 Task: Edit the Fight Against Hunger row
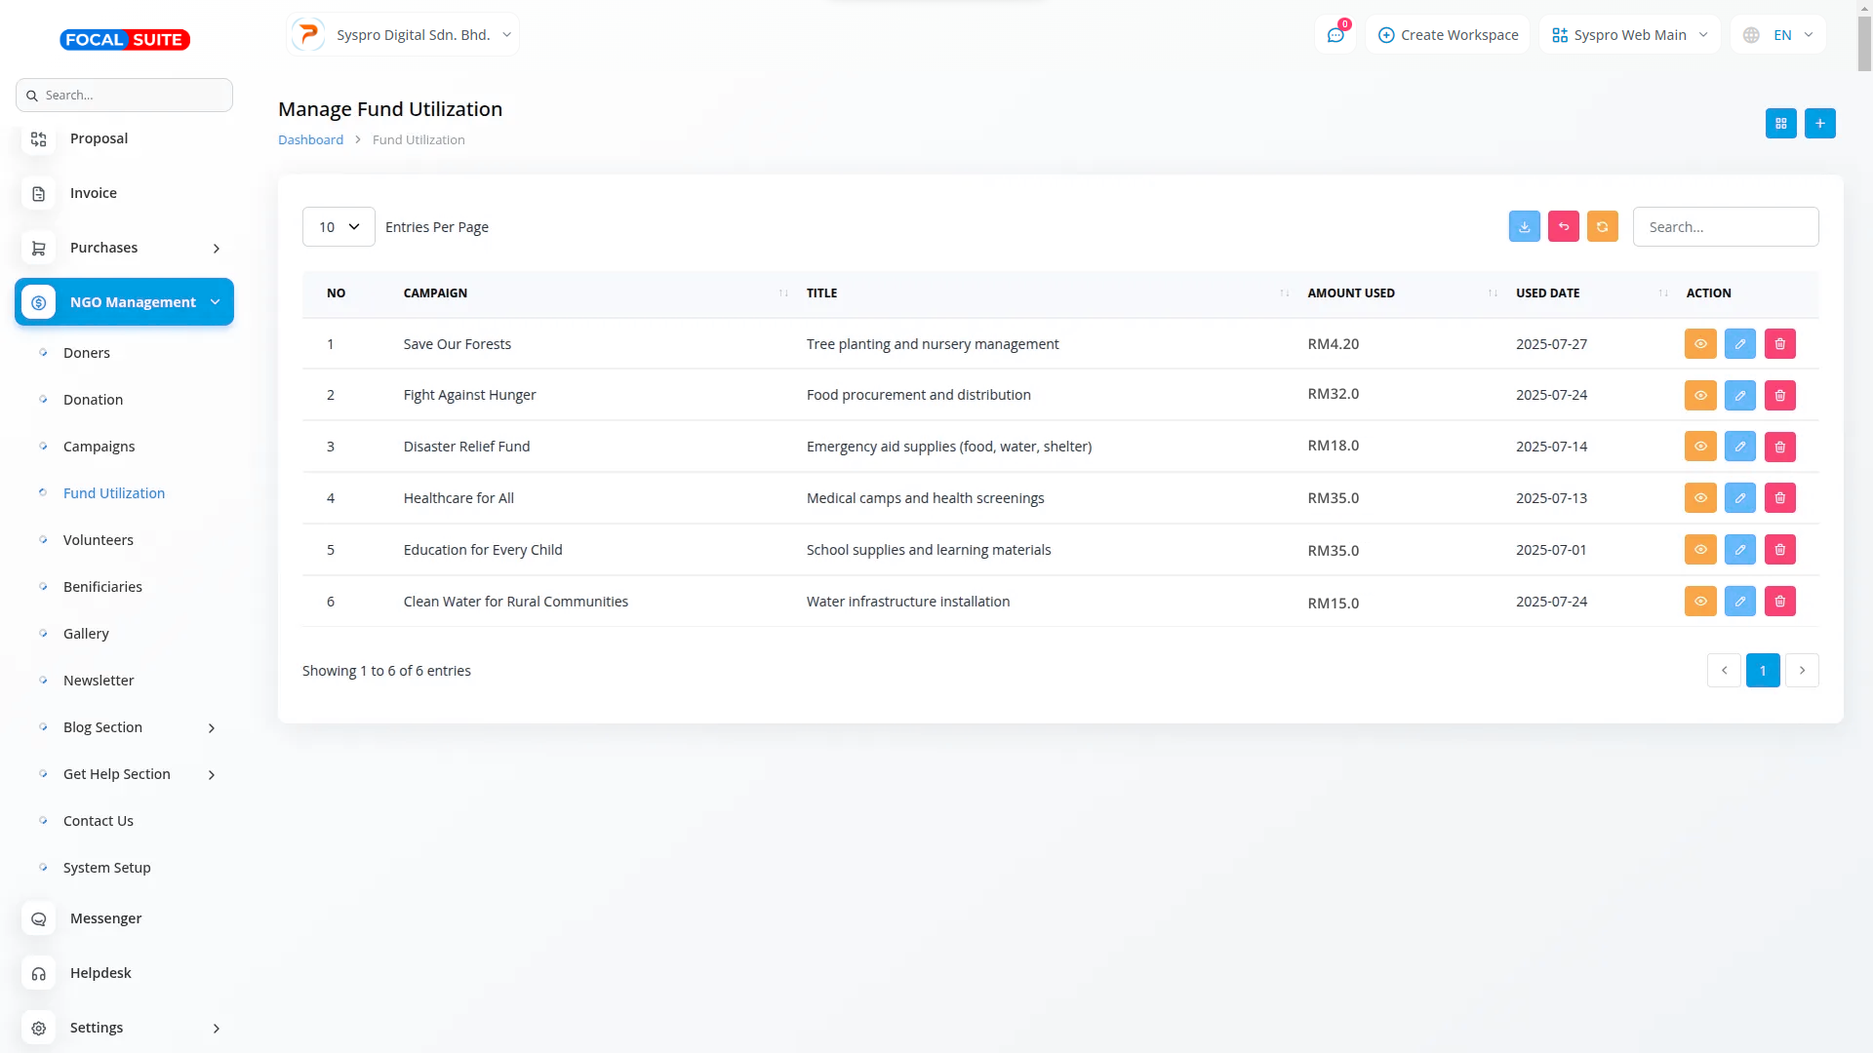tap(1739, 395)
